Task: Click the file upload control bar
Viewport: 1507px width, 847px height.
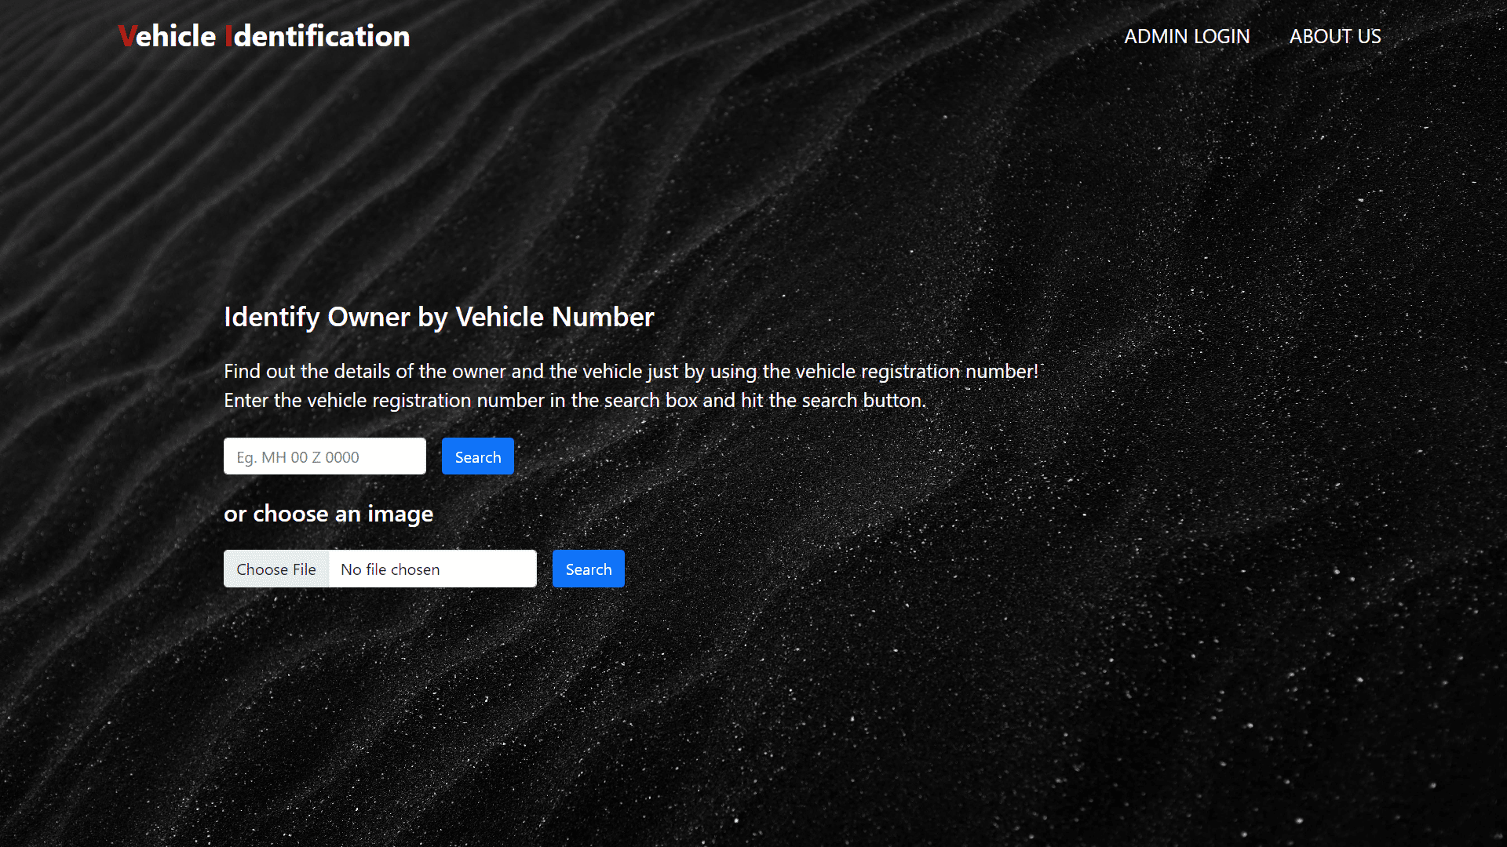Action: click(380, 569)
